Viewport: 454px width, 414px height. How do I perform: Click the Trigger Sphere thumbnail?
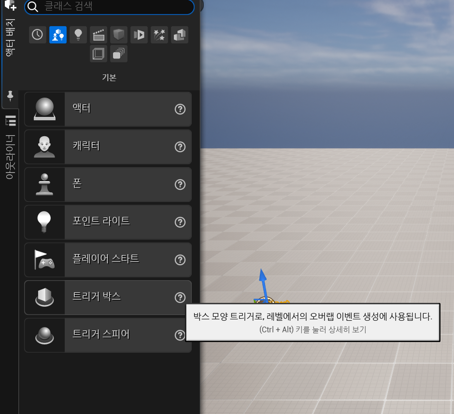(x=44, y=335)
